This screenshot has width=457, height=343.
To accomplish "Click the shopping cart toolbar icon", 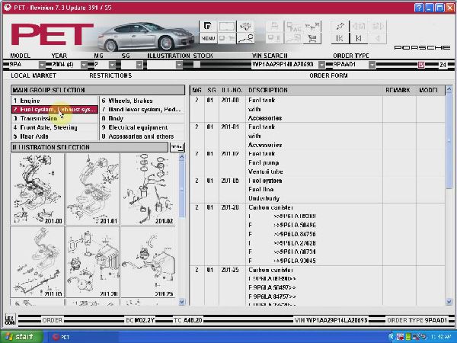I will click(312, 38).
